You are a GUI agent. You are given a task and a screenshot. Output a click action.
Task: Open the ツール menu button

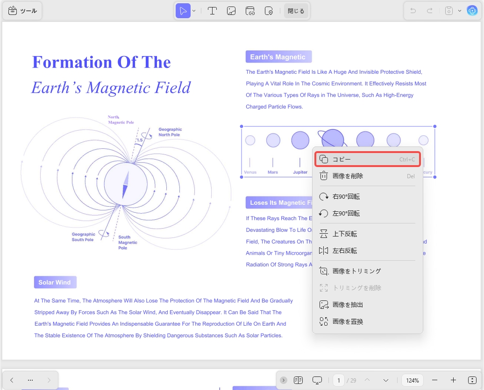[22, 11]
